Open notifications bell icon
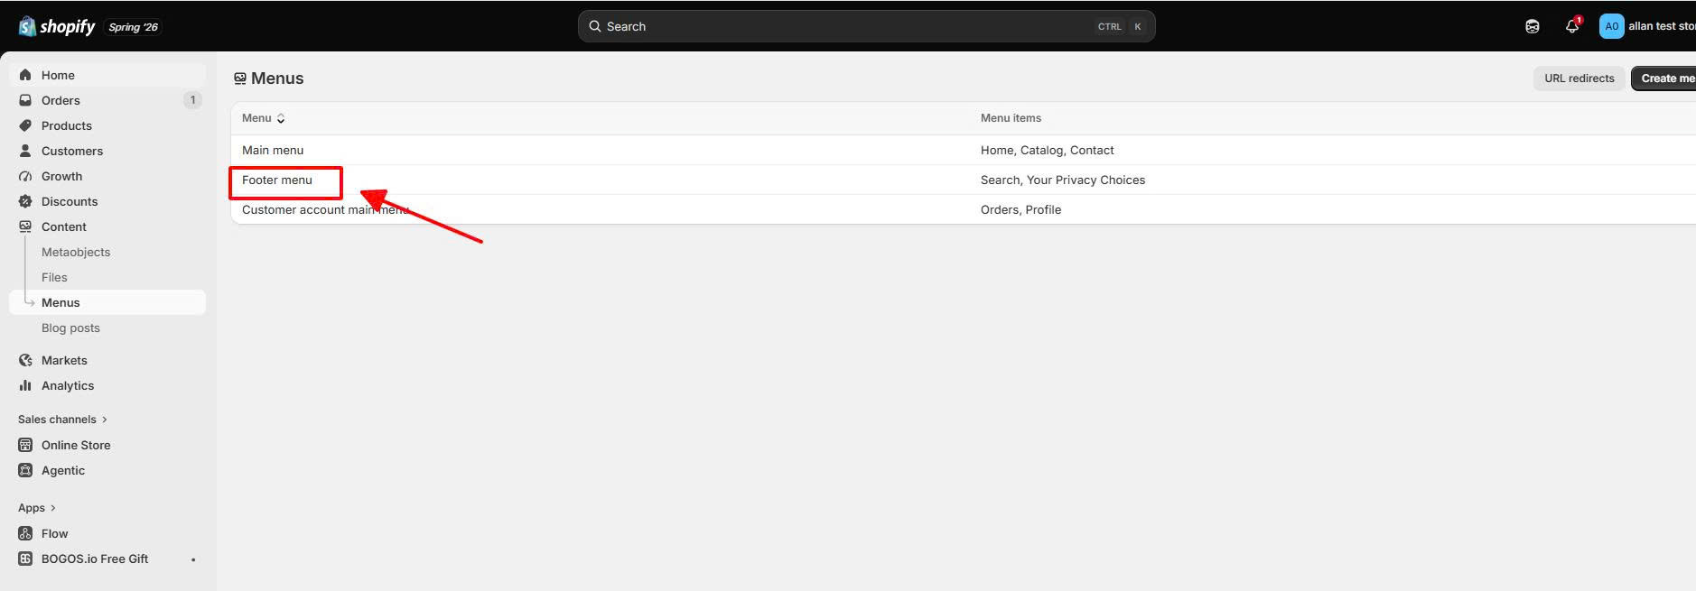 pyautogui.click(x=1572, y=26)
